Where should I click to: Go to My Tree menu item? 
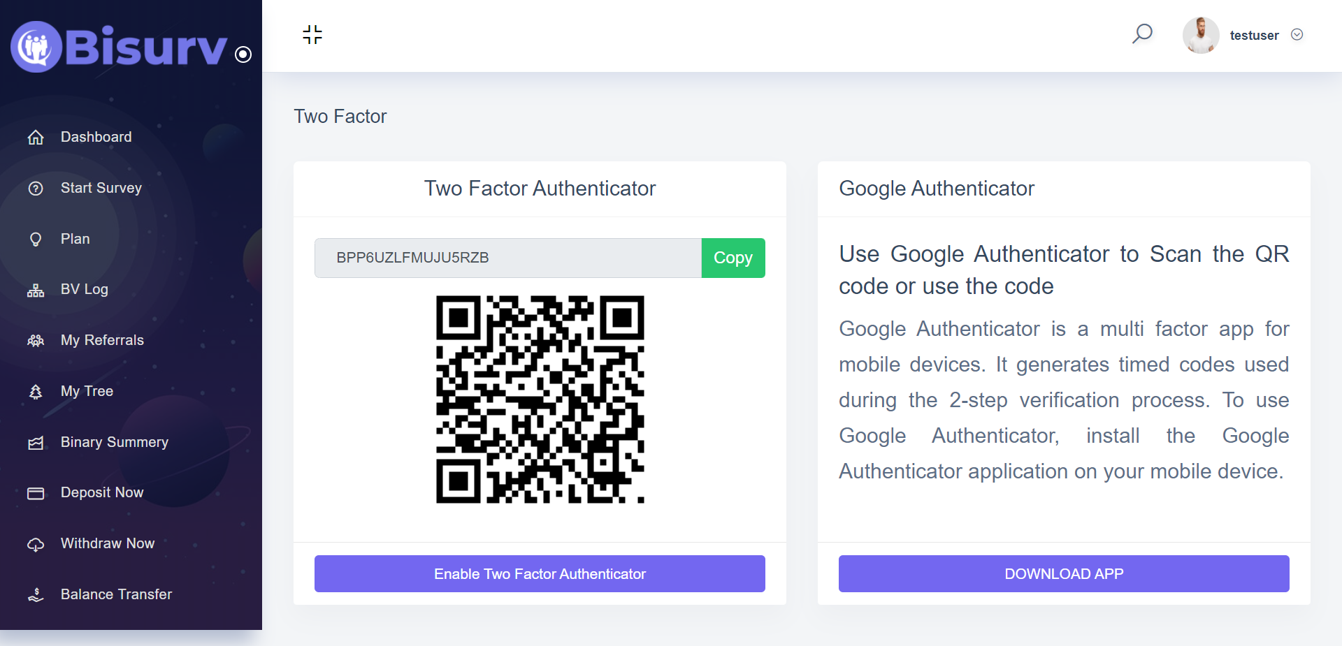click(87, 391)
